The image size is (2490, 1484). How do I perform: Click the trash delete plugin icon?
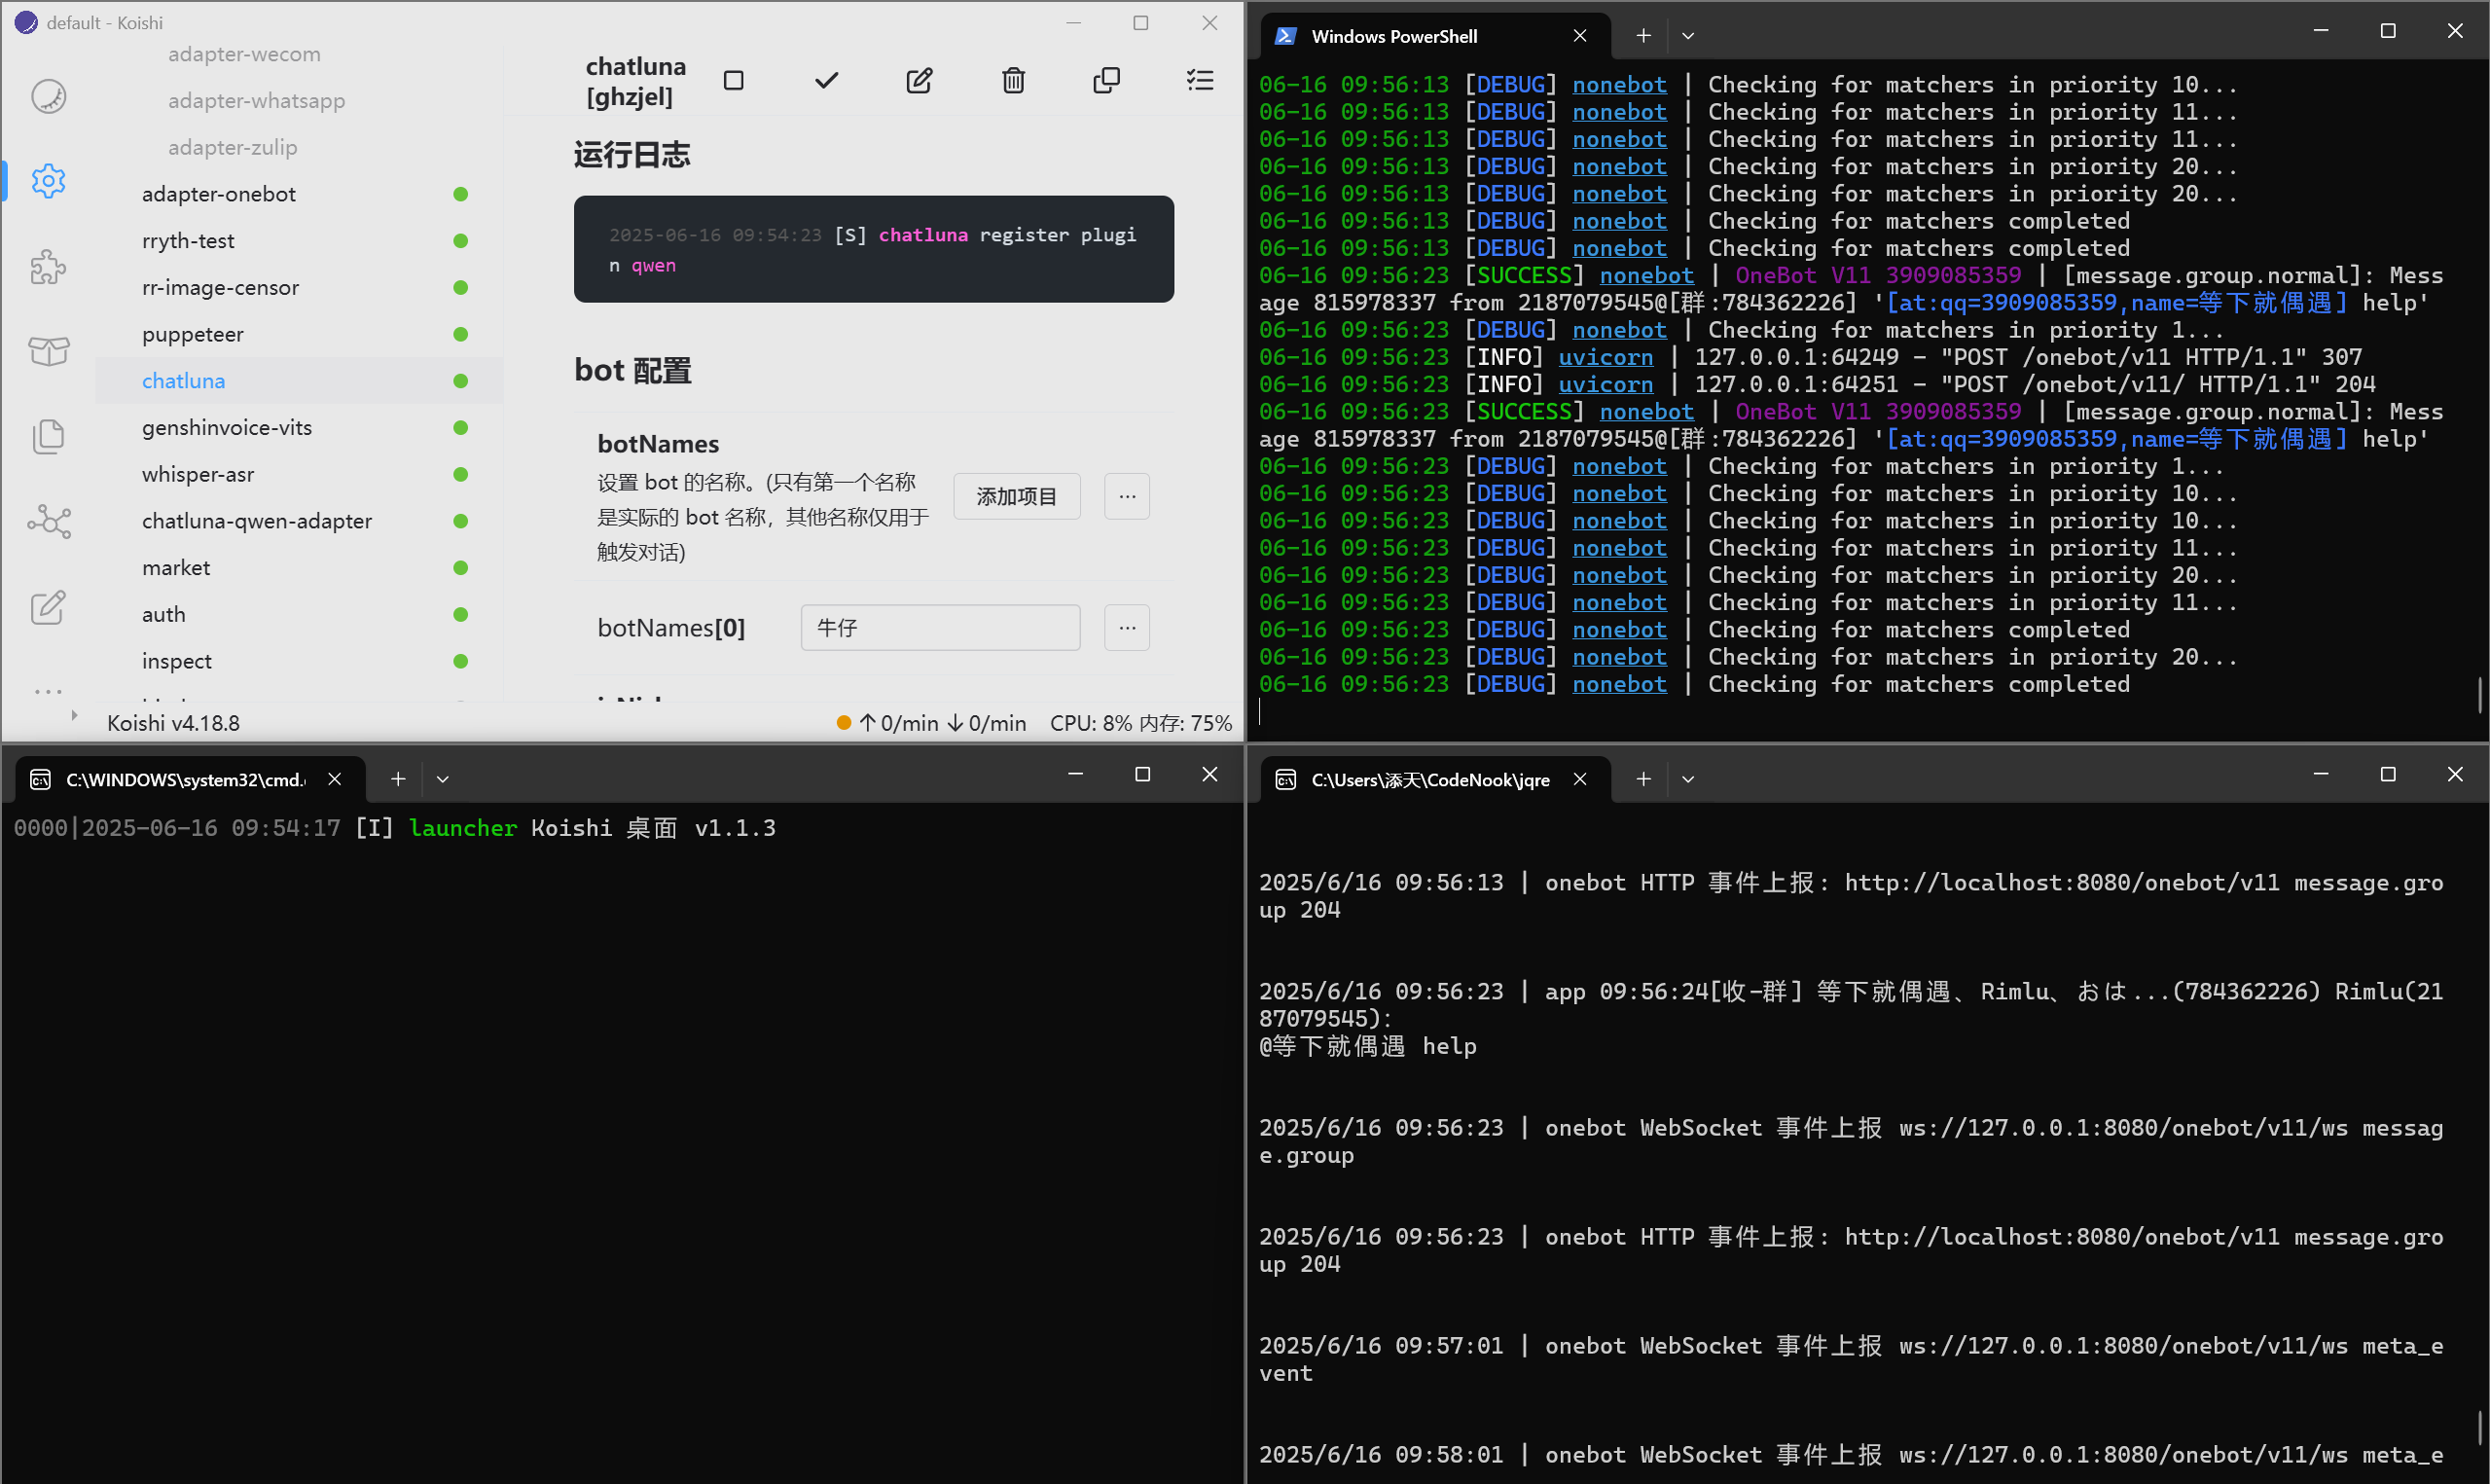point(1013,81)
